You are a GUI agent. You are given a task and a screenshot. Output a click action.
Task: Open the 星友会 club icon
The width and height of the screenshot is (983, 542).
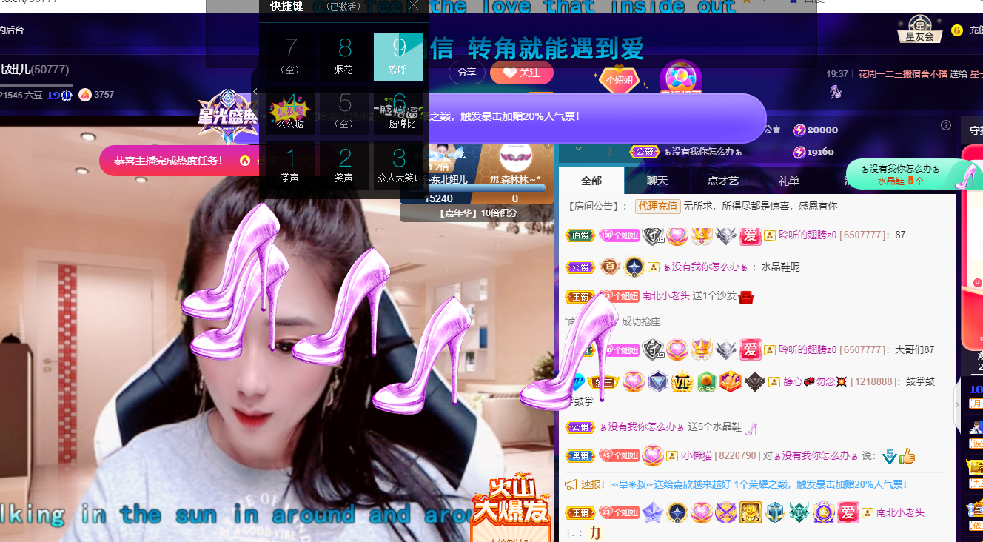(920, 29)
